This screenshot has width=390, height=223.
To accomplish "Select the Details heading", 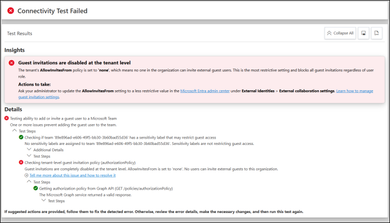I will [13, 109].
